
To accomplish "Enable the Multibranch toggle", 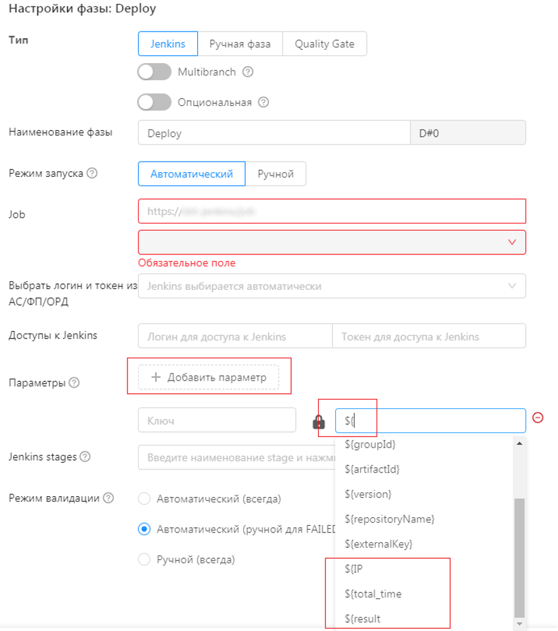I will point(154,72).
